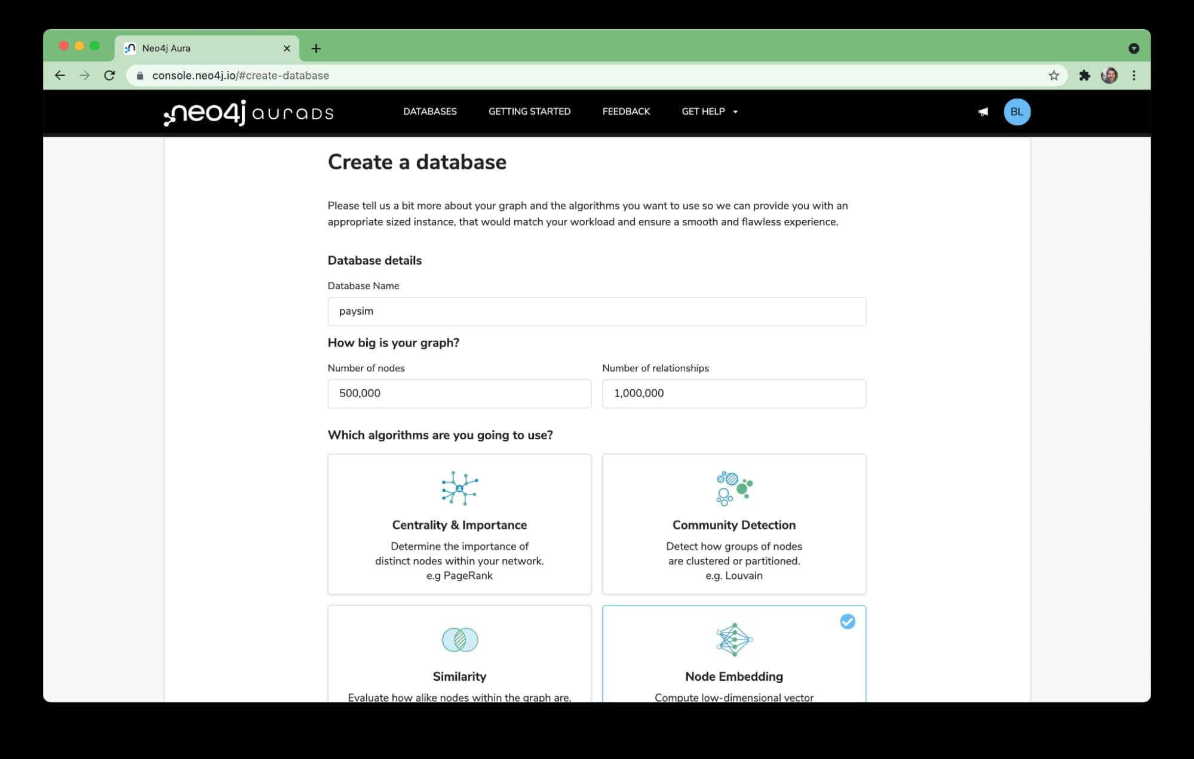The image size is (1194, 759).
Task: Click the user avatar BL icon
Action: click(1017, 112)
